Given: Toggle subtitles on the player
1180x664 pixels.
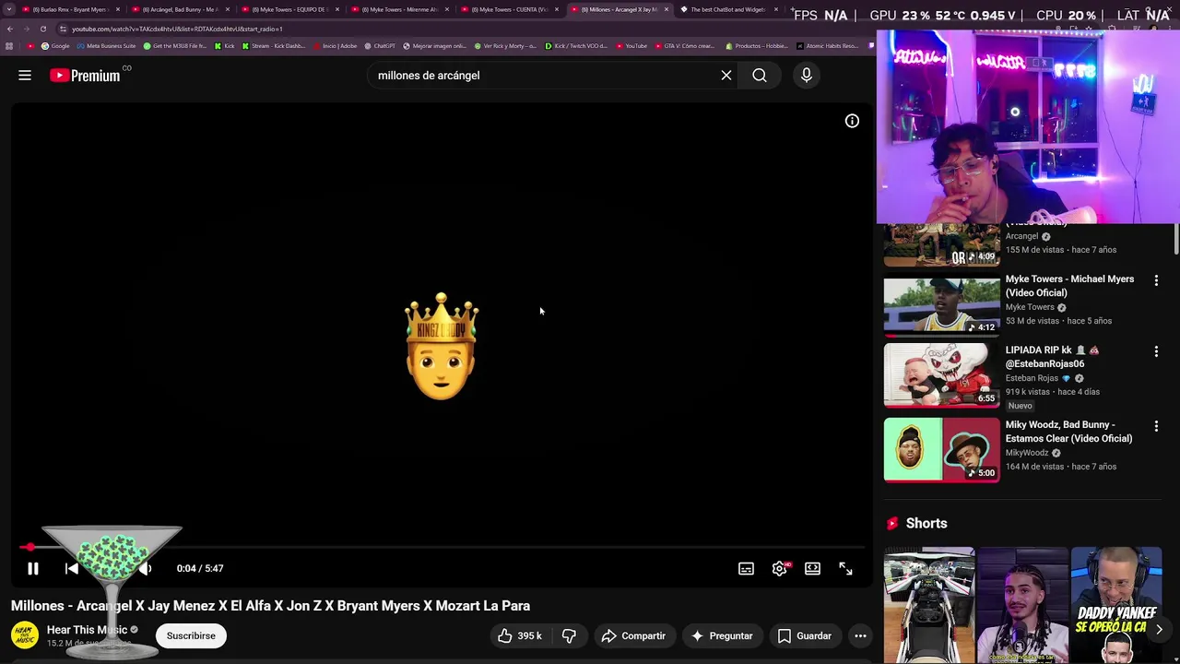Looking at the screenshot, I should [746, 569].
